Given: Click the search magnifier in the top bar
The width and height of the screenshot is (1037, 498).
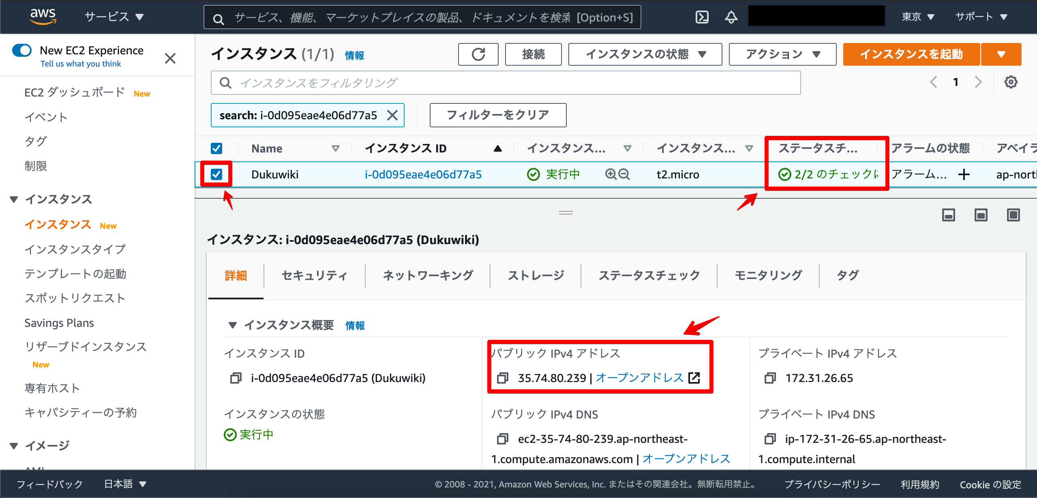Looking at the screenshot, I should [219, 19].
